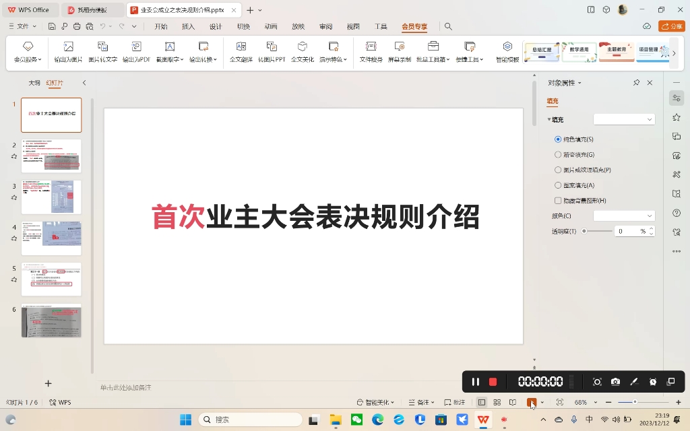Image resolution: width=690 pixels, height=431 pixels.
Task: Open the 会员专享 menu tab
Action: 414,26
